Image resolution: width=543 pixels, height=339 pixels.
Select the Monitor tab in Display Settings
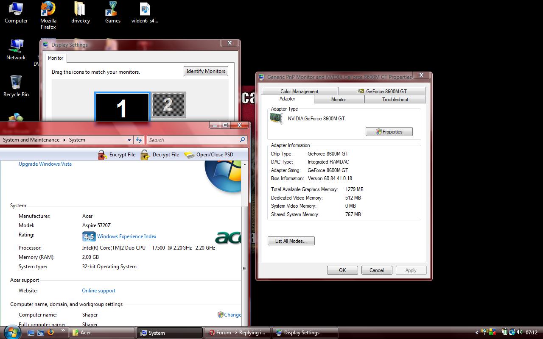[x=56, y=58]
